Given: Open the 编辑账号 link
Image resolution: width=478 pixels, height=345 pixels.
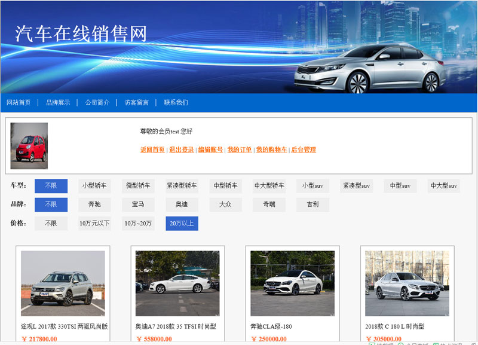Looking at the screenshot, I should coord(210,149).
